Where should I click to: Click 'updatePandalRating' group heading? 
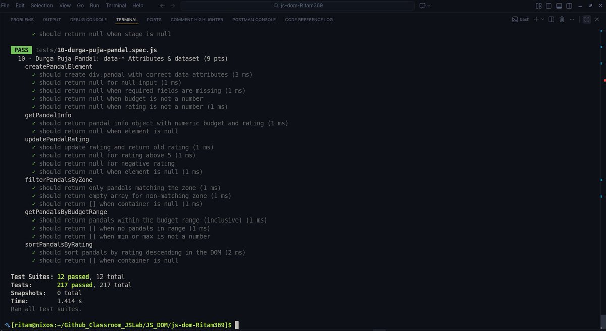tap(57, 139)
